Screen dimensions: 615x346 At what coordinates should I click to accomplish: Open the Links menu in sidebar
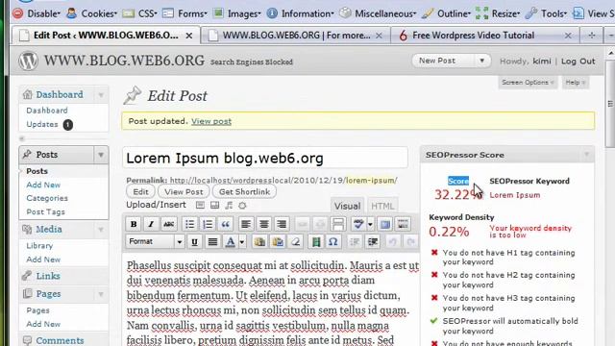[48, 276]
